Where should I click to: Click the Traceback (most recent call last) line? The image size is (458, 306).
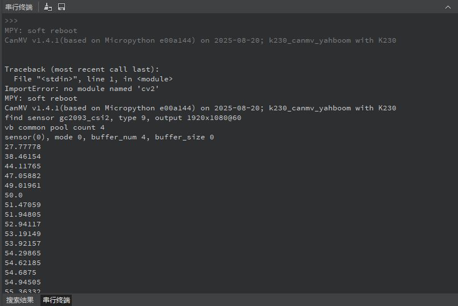(81, 69)
